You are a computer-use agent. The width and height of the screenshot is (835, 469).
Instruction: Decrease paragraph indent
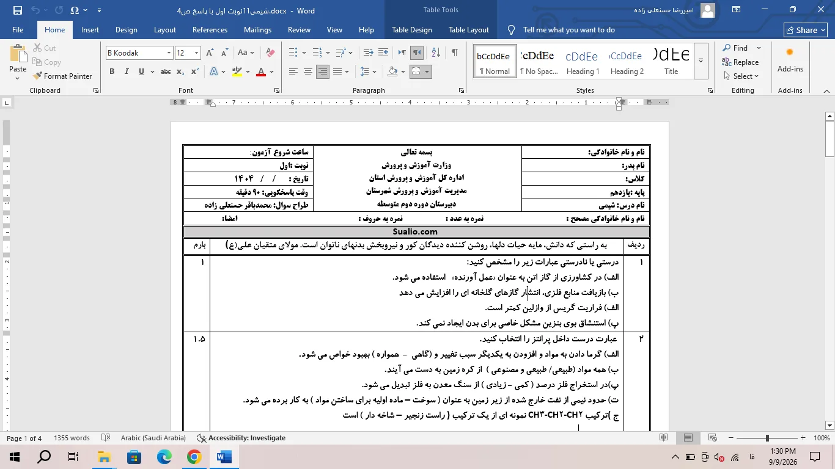369,53
